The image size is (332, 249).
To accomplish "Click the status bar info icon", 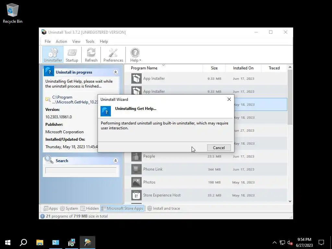I will pyautogui.click(x=42, y=216).
